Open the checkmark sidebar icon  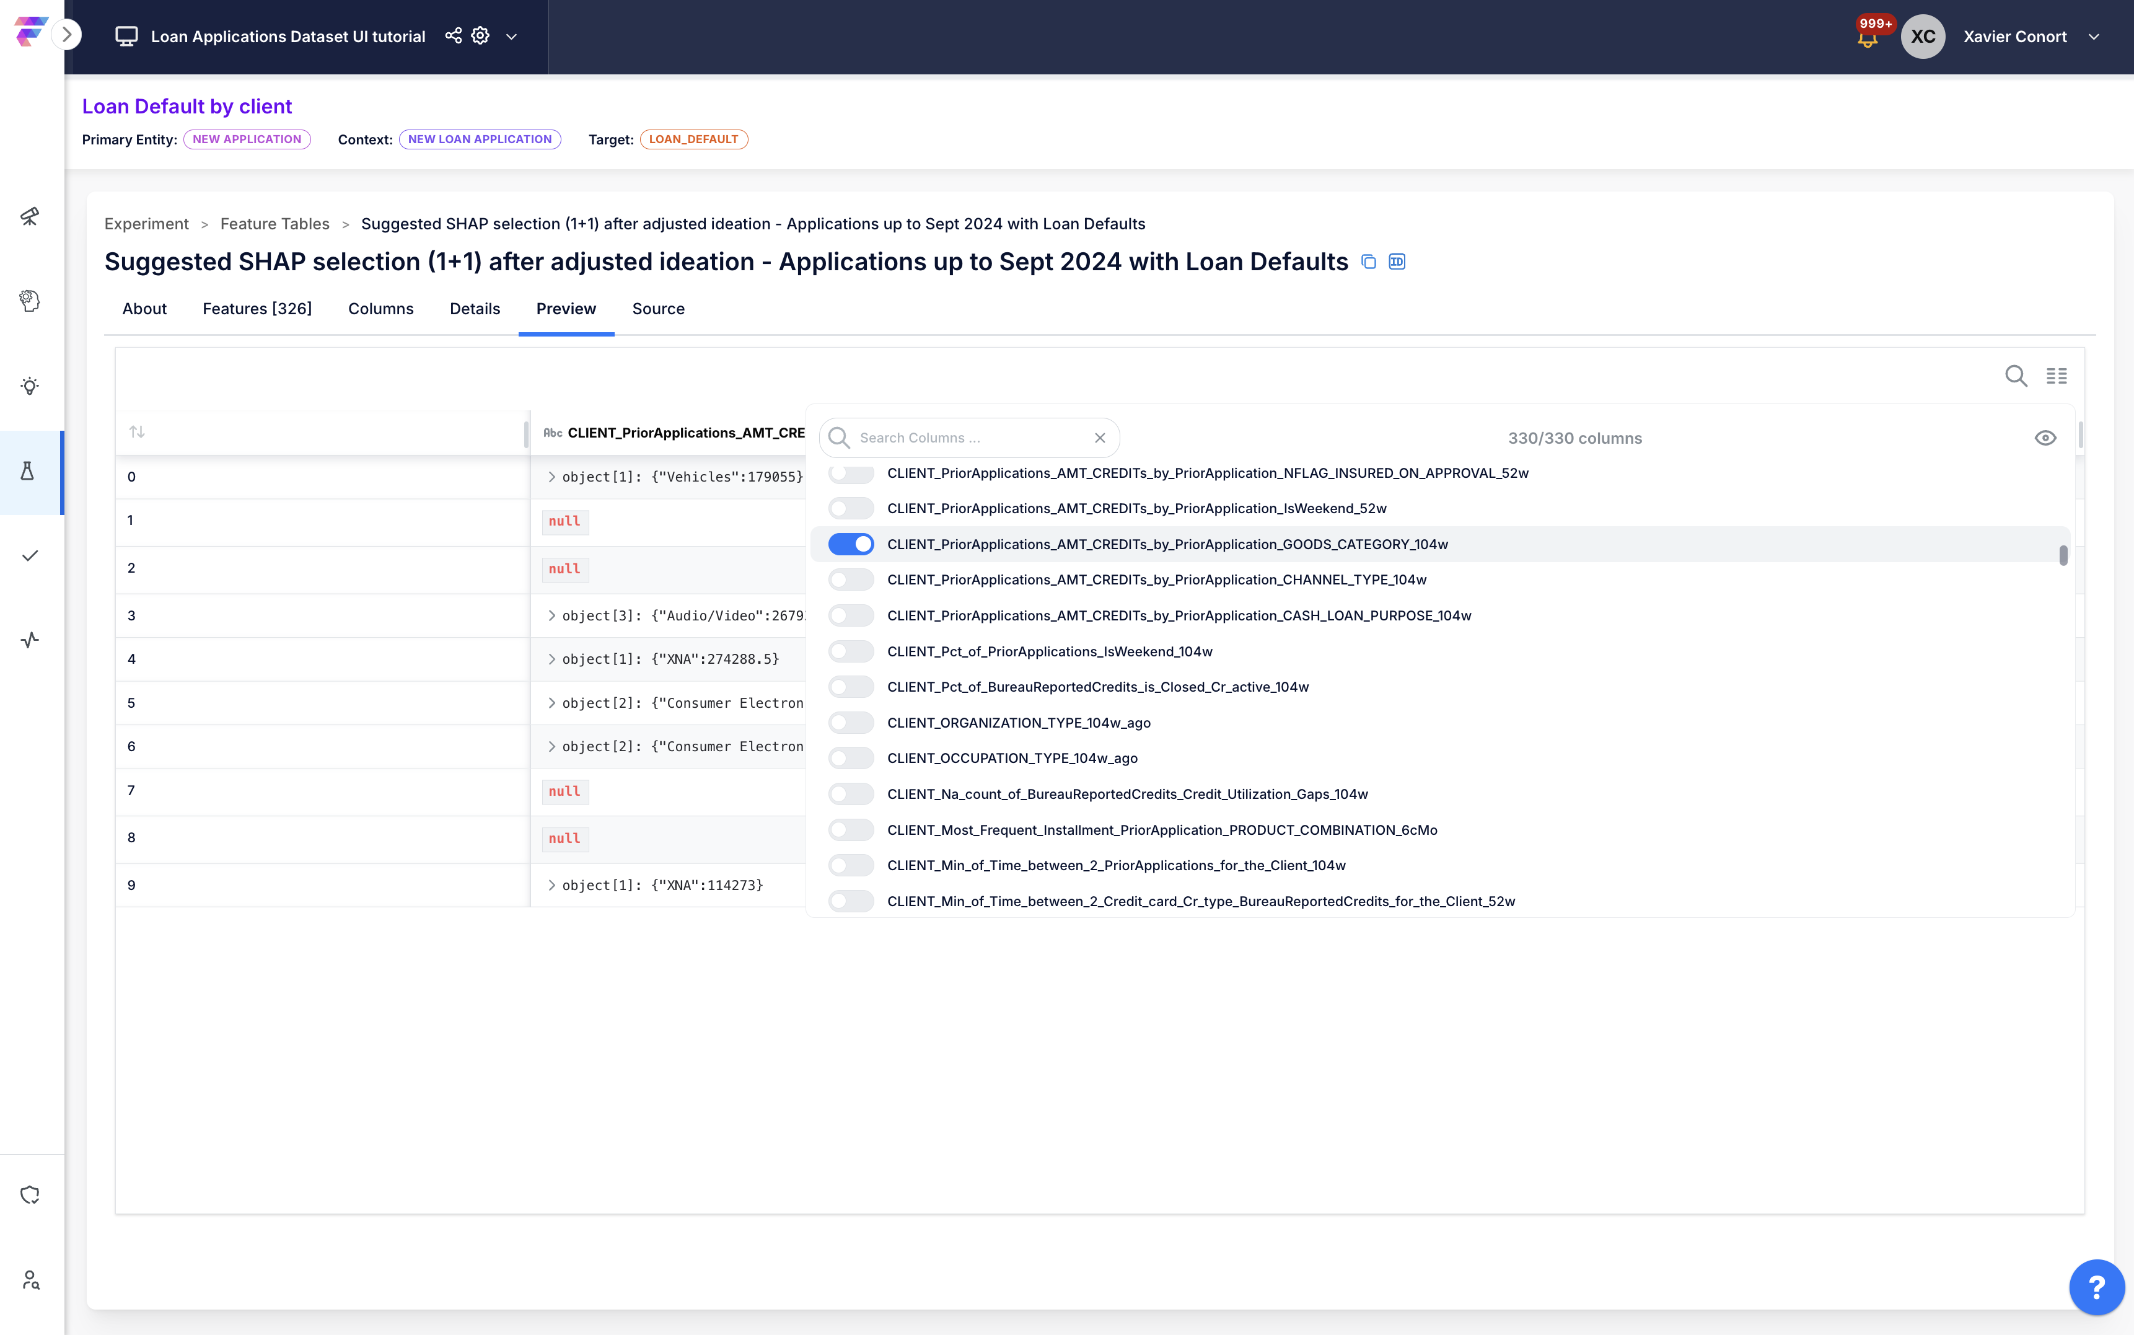tap(30, 555)
